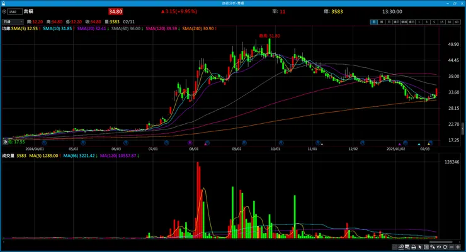Select the 月 monthly period tab
The image size is (466, 252).
[389, 22]
